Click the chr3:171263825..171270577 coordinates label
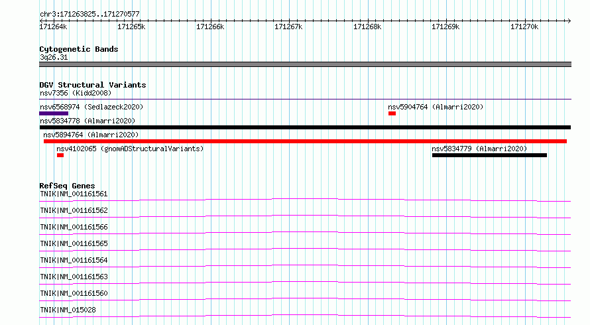 pos(89,14)
